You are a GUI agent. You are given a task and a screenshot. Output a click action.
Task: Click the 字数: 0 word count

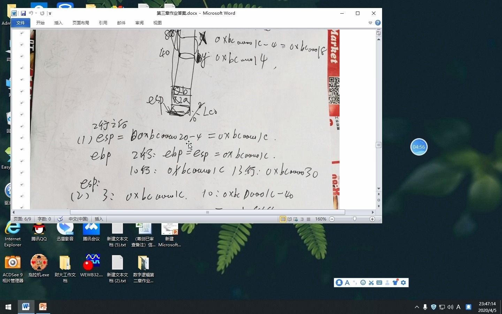(44, 219)
